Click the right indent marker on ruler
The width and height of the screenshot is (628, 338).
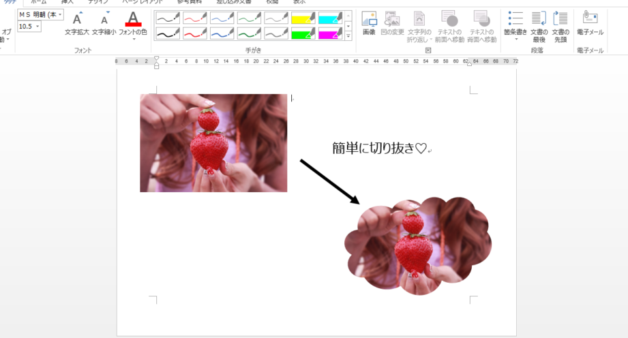click(469, 63)
